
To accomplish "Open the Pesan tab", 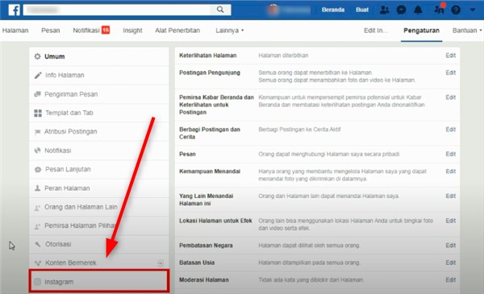I will (51, 30).
